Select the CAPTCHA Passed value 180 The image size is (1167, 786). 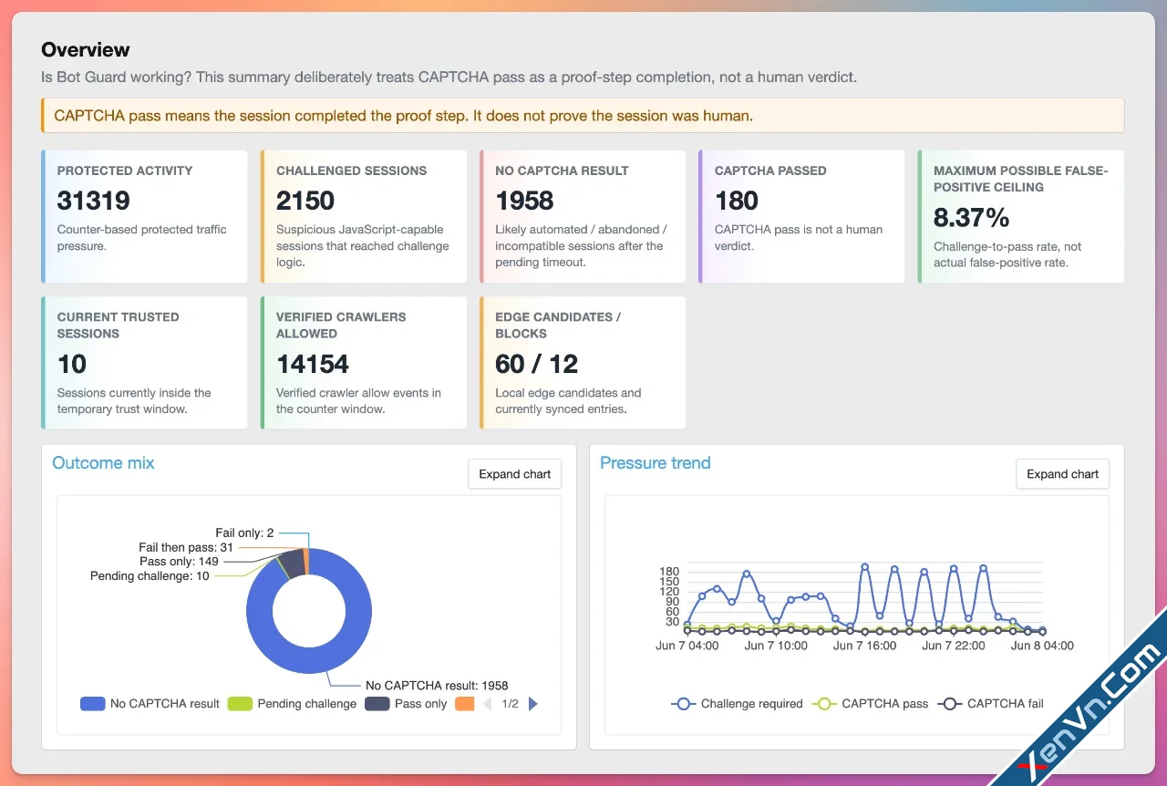[737, 201]
